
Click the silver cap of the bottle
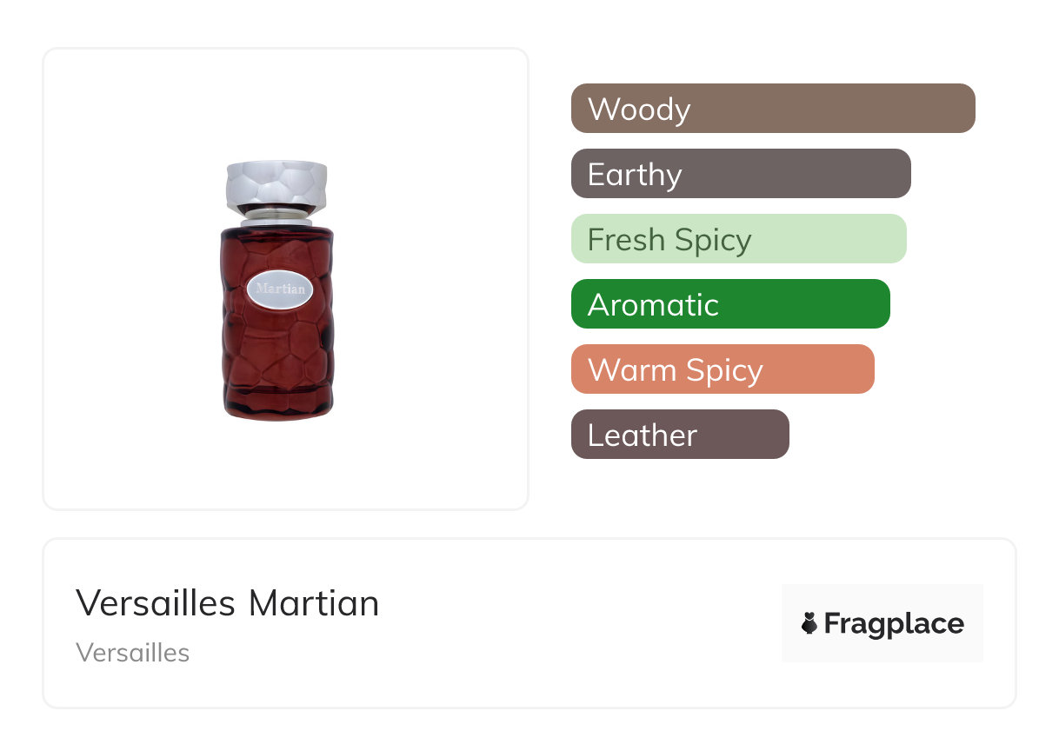(x=276, y=184)
